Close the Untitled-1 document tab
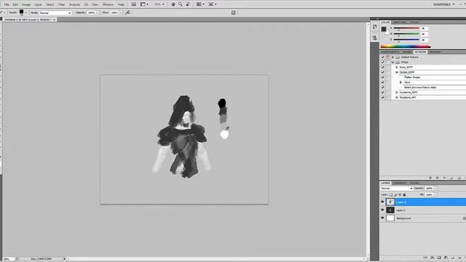 pyautogui.click(x=54, y=20)
